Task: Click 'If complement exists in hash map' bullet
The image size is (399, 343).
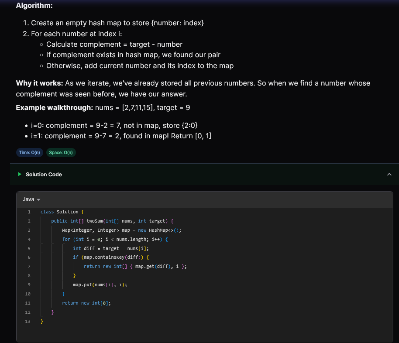Action: click(133, 55)
